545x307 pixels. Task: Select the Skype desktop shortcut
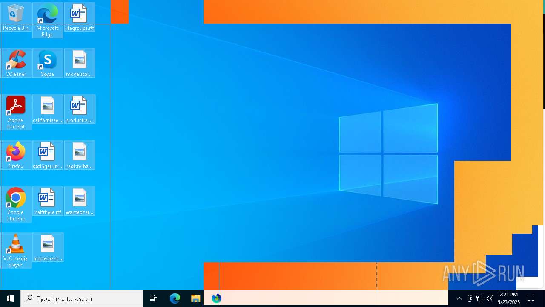point(47,63)
